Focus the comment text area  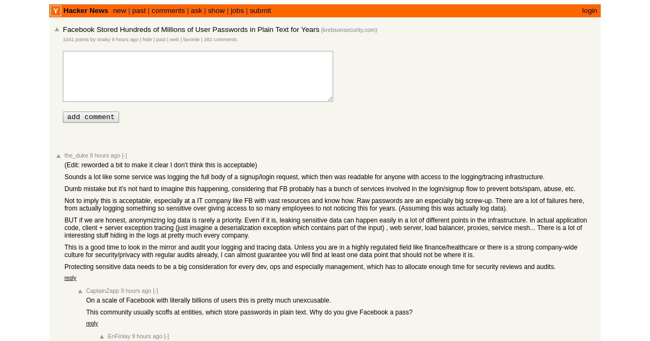coord(198,76)
